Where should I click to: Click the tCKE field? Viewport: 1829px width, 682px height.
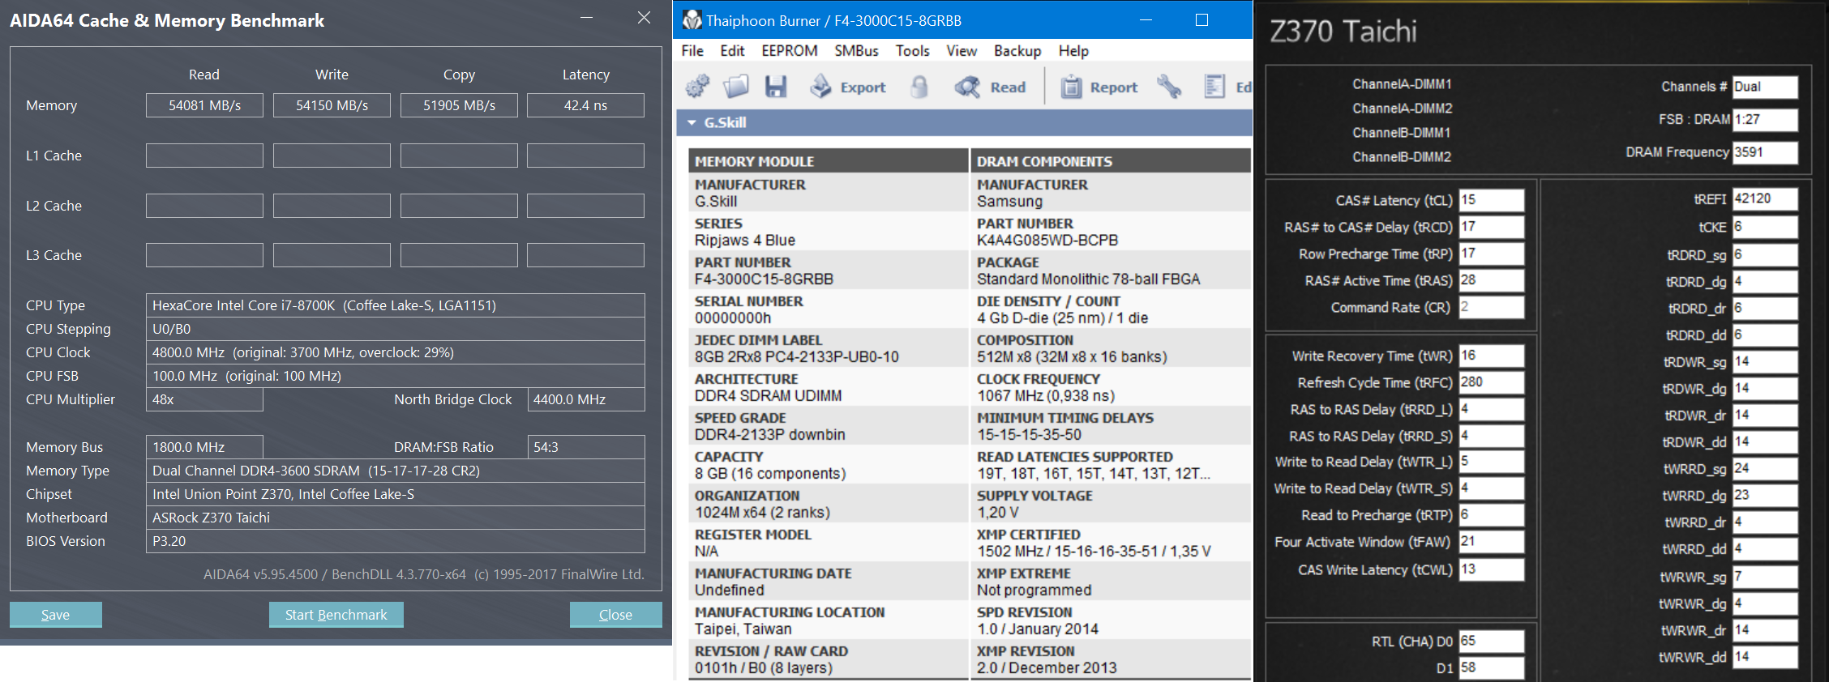tap(1765, 227)
